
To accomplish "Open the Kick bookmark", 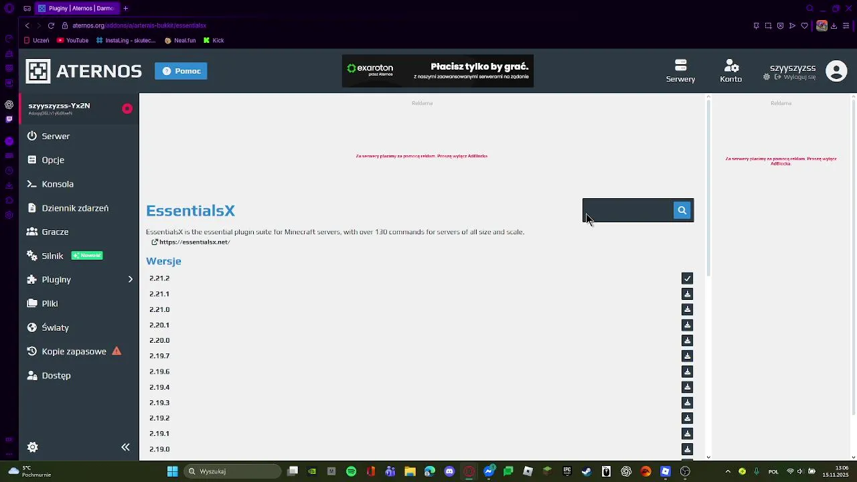I will coord(214,40).
